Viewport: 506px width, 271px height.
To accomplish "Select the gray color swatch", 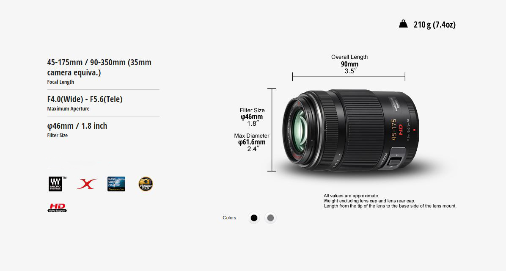I will 270,218.
